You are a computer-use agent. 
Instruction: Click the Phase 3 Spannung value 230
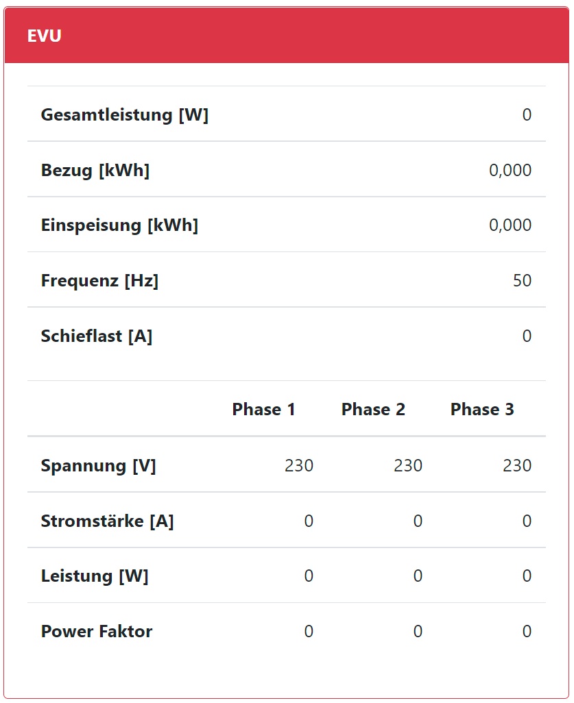[x=517, y=466]
